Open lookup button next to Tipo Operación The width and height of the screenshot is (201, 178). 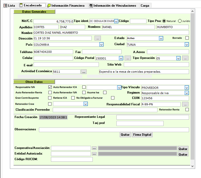(x=185, y=58)
